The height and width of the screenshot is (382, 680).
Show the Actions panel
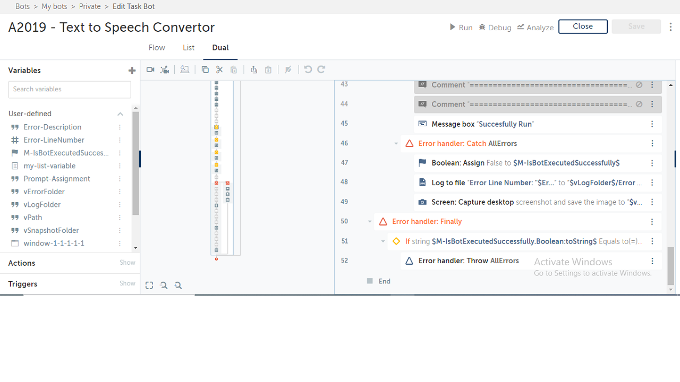tap(127, 263)
